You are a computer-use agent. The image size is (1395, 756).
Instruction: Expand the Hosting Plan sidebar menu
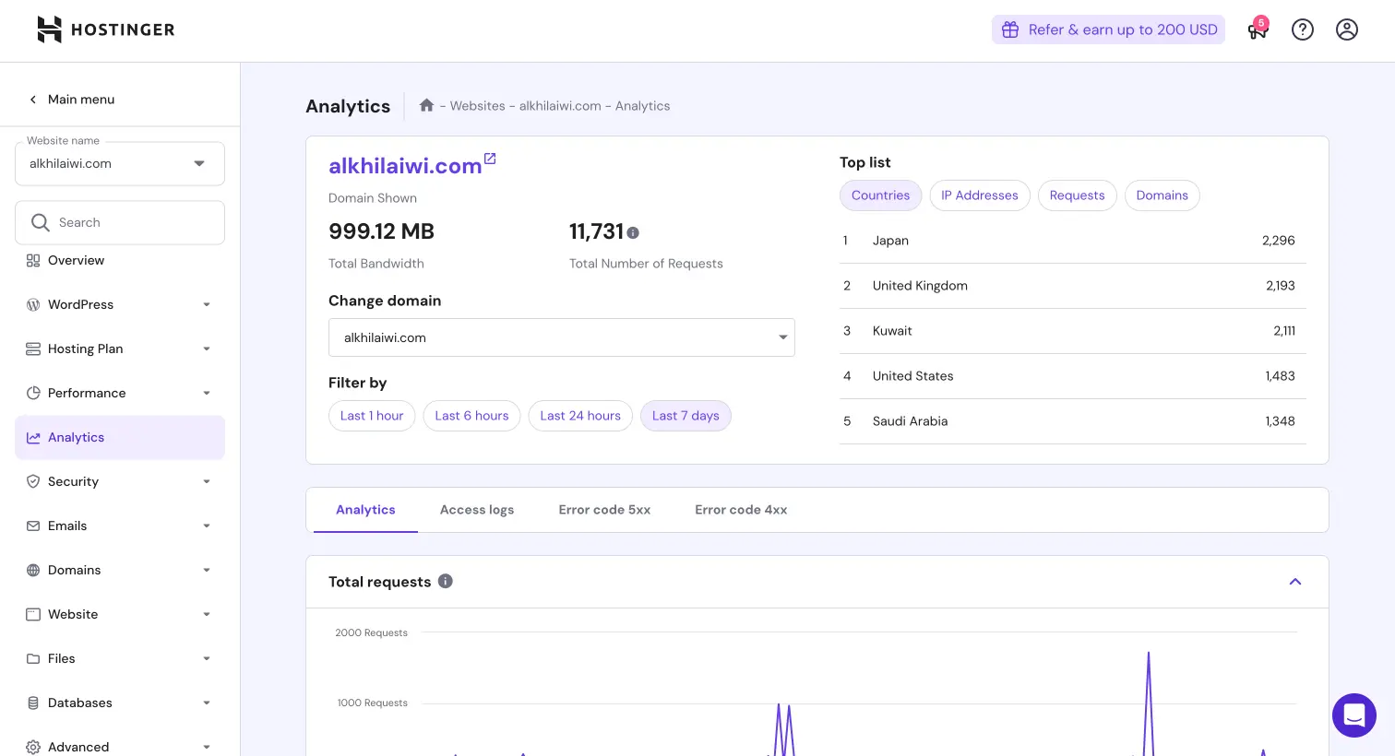(207, 348)
